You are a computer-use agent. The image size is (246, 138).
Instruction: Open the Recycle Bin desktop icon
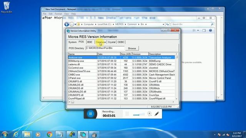coord(7,7)
